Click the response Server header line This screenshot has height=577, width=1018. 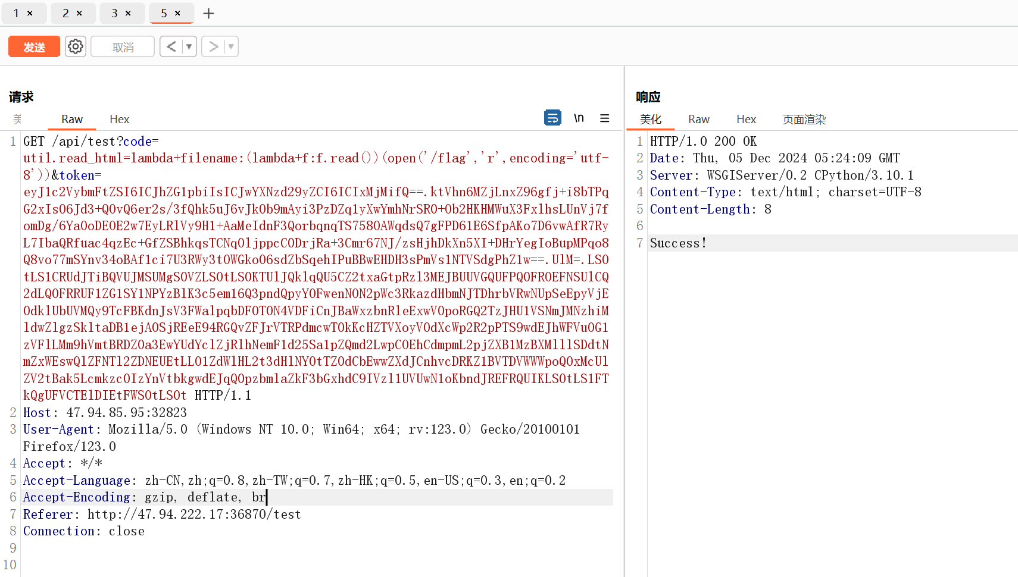(782, 175)
